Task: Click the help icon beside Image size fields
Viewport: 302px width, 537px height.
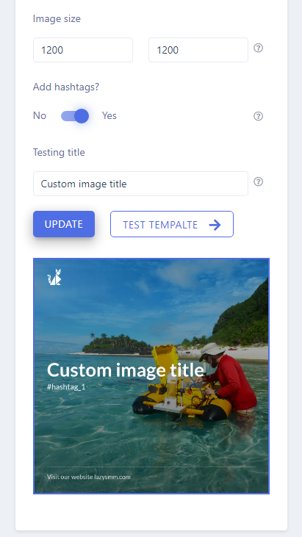Action: click(x=258, y=48)
